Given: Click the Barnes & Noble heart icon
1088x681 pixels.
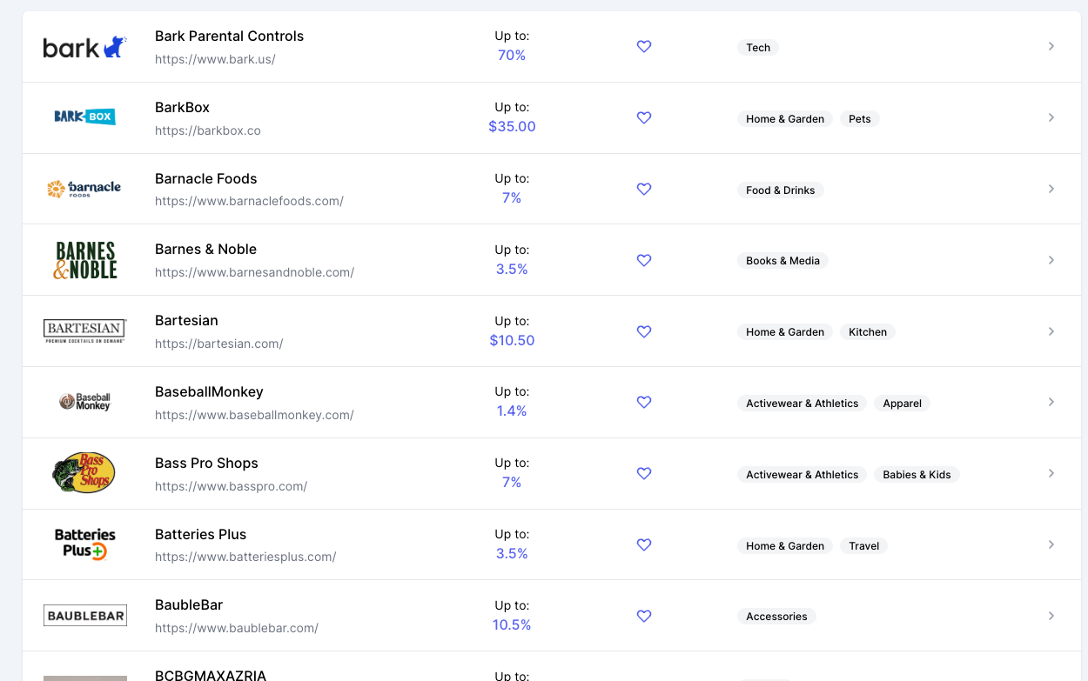Looking at the screenshot, I should click(x=644, y=260).
